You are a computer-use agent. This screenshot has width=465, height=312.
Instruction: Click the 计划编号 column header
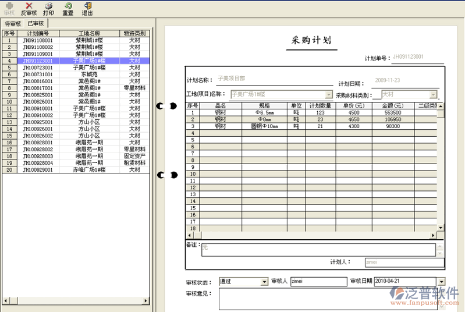point(38,34)
